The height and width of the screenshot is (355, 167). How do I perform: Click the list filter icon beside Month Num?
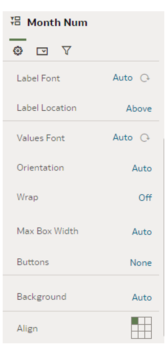[x=16, y=21]
